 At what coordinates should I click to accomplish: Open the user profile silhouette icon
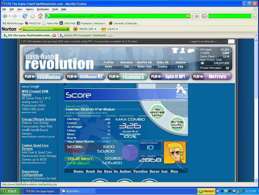(183, 50)
